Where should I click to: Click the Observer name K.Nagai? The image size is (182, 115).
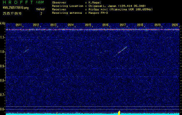click(x=94, y=2)
